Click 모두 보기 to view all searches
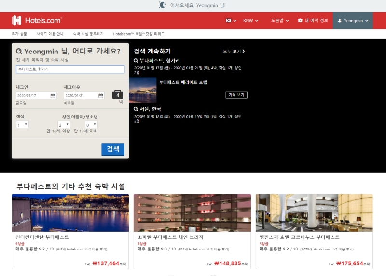 click(x=234, y=51)
